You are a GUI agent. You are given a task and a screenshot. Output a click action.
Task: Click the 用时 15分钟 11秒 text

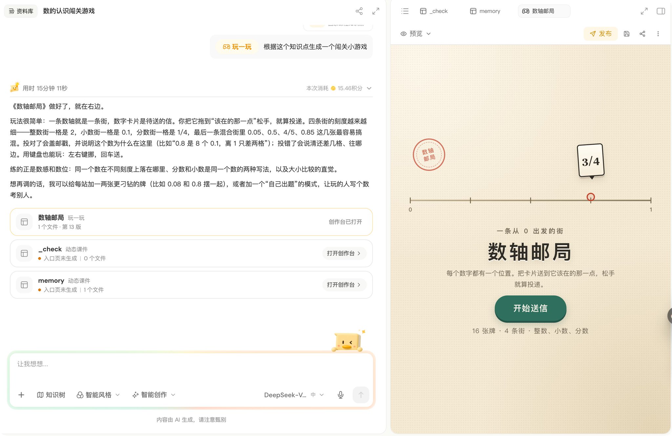pos(45,88)
